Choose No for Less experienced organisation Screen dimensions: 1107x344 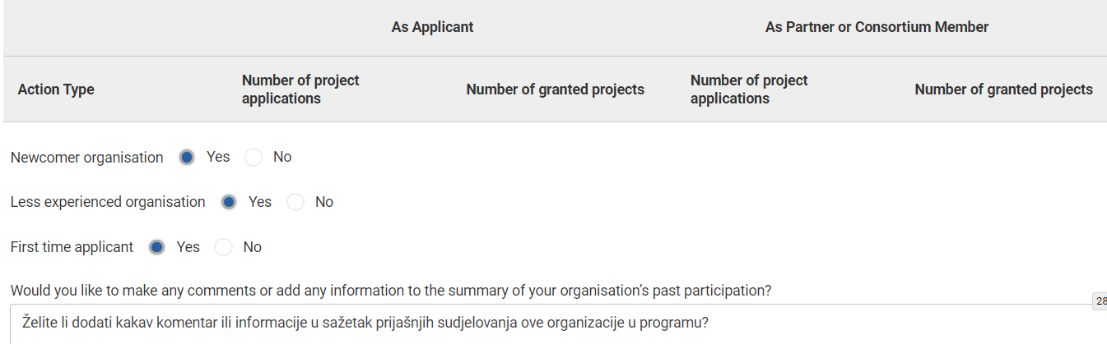pos(295,202)
